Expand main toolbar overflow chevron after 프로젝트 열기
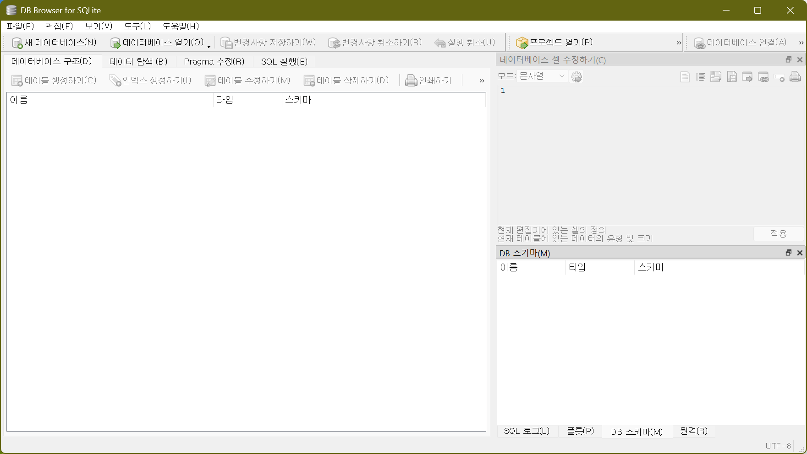The width and height of the screenshot is (807, 454). [x=679, y=43]
